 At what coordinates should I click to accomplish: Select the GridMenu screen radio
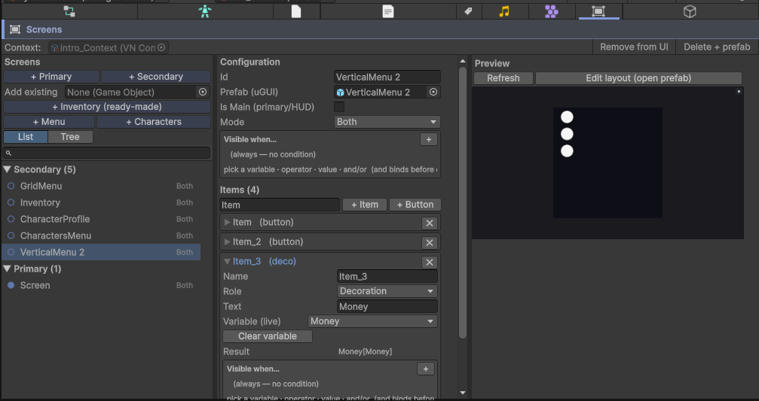11,186
